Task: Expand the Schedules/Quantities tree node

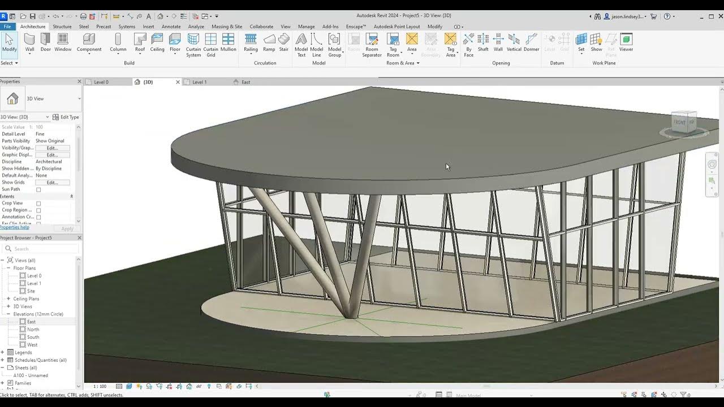Action: tap(3, 360)
